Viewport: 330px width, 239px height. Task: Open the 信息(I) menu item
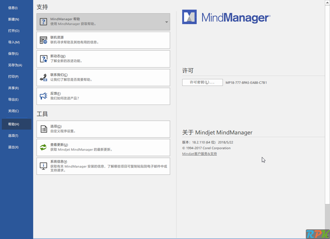(13, 8)
